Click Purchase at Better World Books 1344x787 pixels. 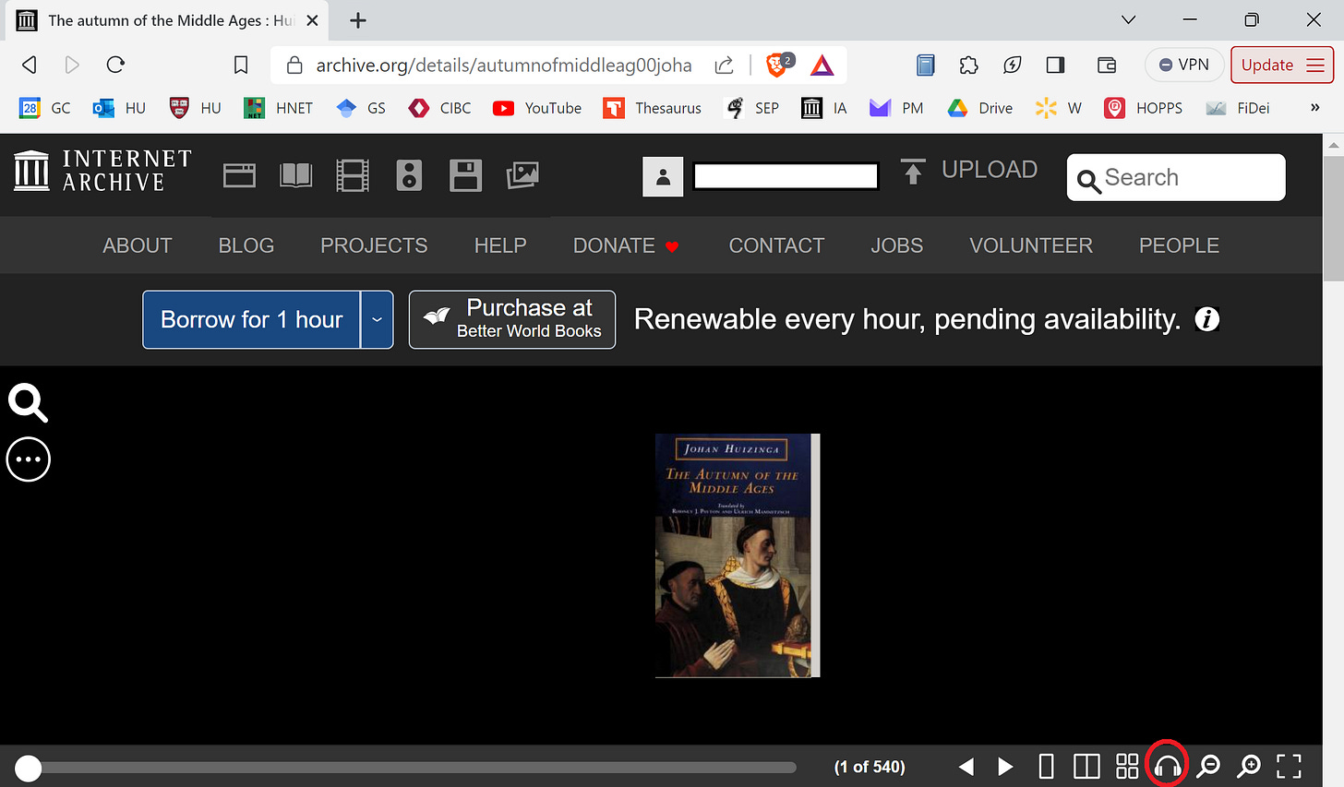(512, 319)
